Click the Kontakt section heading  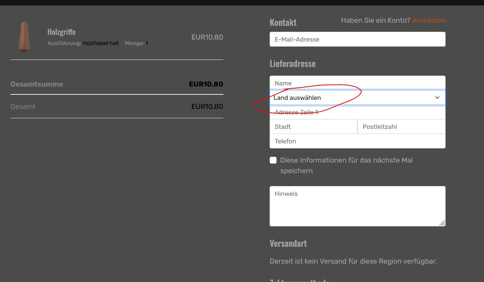pos(283,22)
